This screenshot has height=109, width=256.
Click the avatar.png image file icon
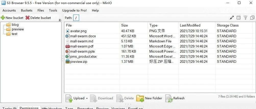[68, 31]
